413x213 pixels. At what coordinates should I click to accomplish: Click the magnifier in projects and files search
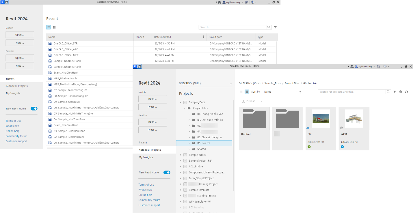(x=388, y=92)
